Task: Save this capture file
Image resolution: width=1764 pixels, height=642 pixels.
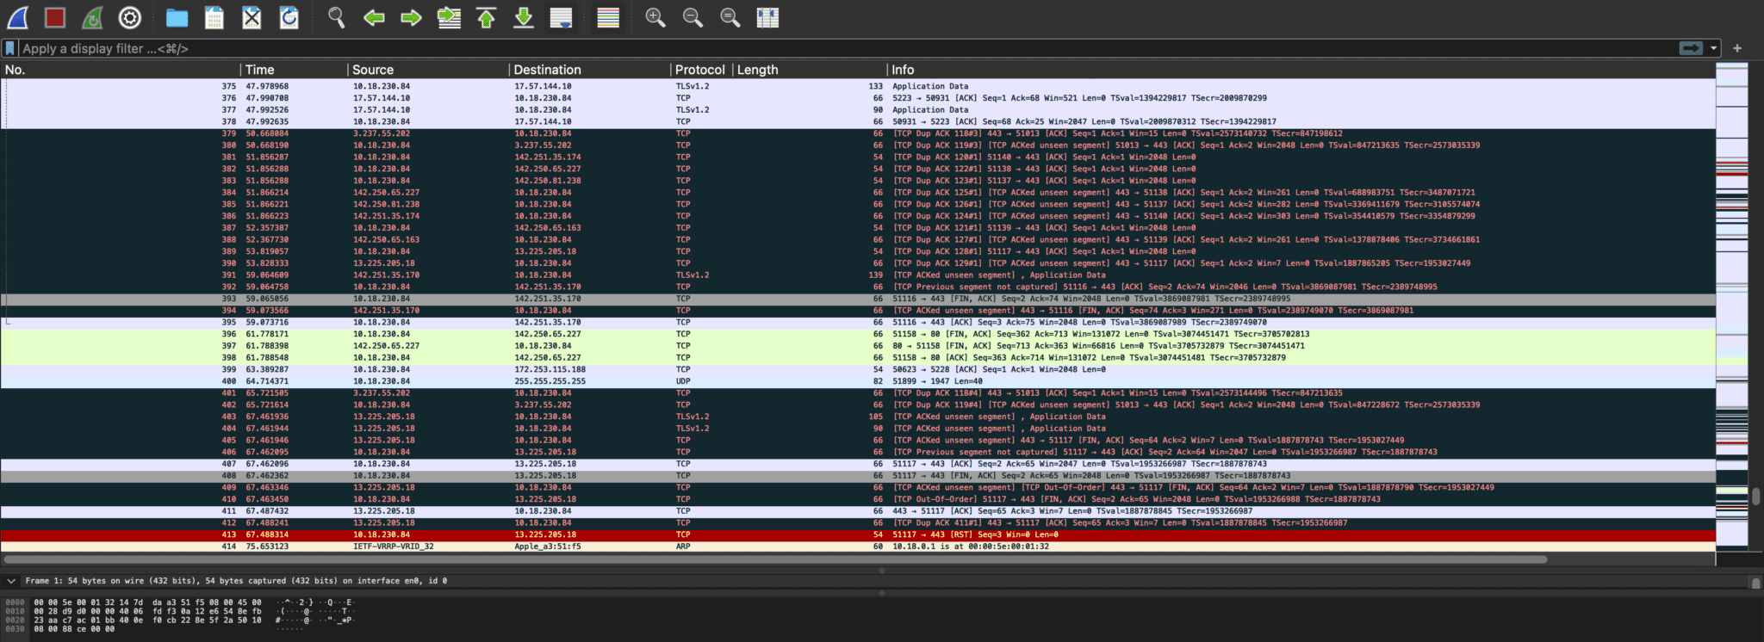Action: pos(214,17)
